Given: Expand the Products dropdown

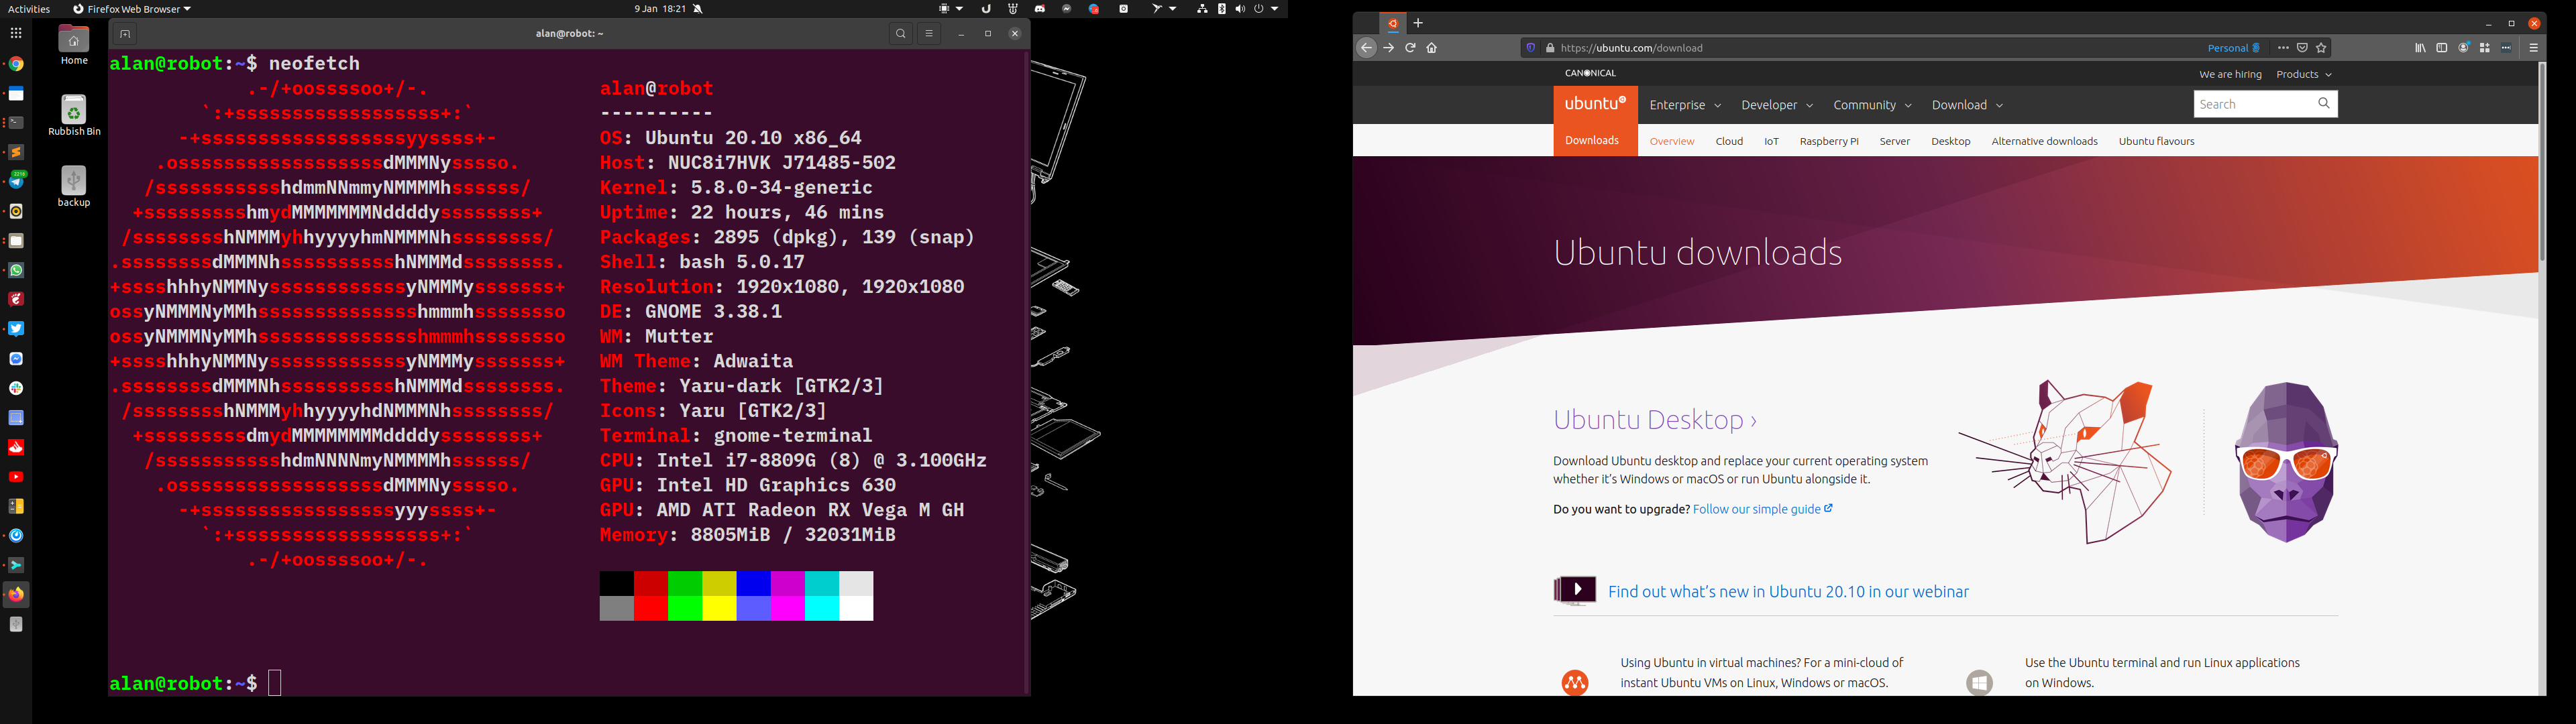Looking at the screenshot, I should click(2304, 74).
